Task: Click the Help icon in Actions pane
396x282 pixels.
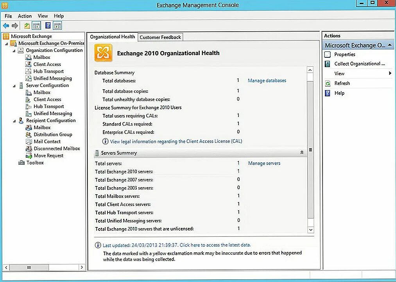Action: tap(328, 93)
